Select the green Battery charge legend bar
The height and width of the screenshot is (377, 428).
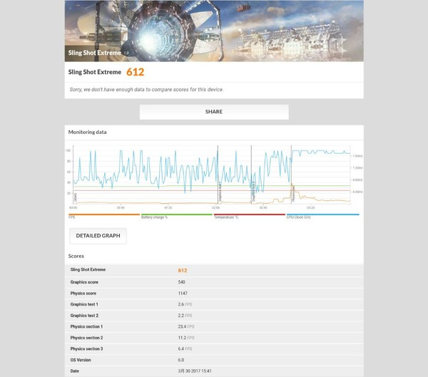coord(177,215)
